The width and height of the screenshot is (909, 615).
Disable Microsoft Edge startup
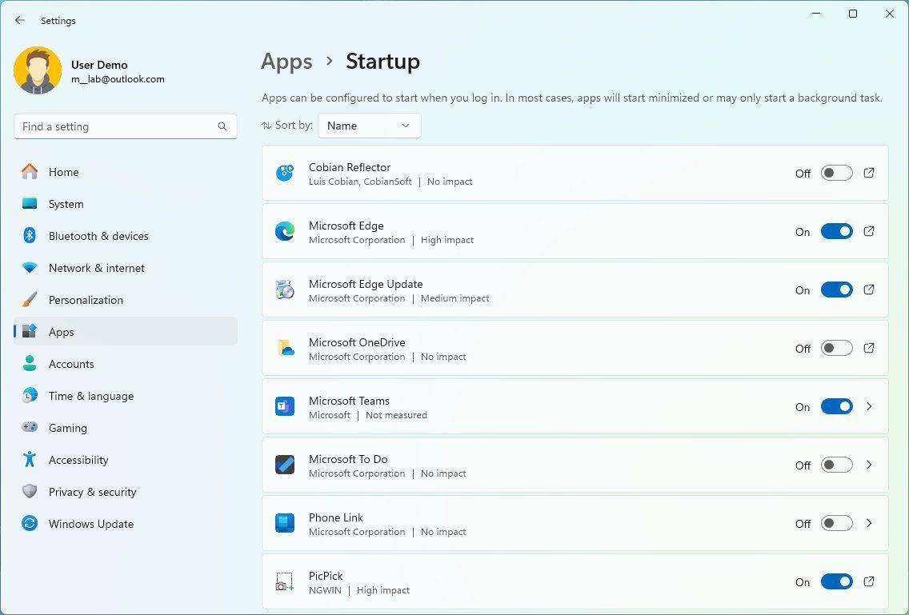(836, 231)
